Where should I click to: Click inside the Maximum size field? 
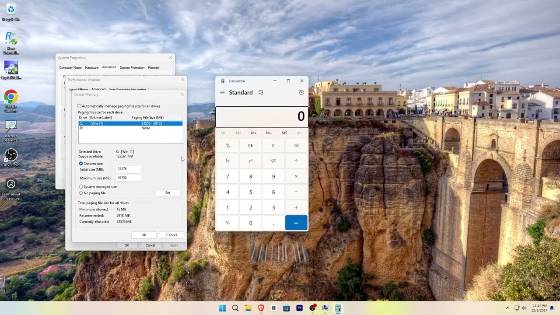pyautogui.click(x=129, y=178)
